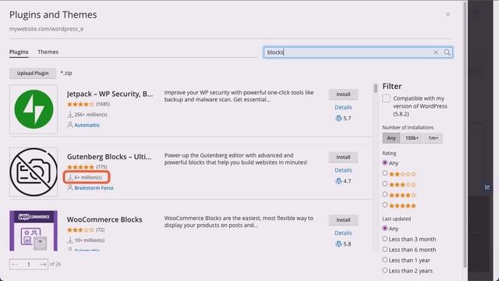
Task: Select Less than 6 month option
Action: [384, 249]
